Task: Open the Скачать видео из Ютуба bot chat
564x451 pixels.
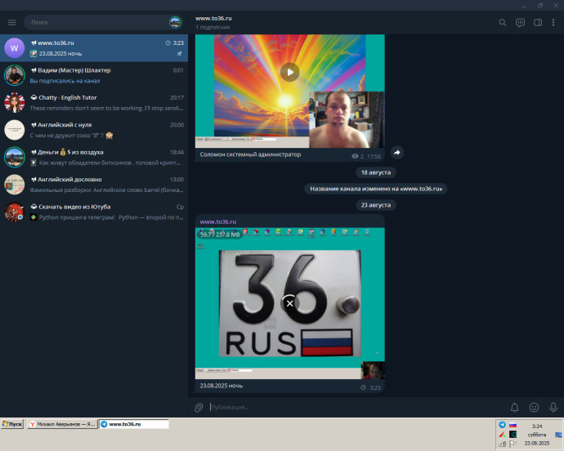Action: coord(94,212)
